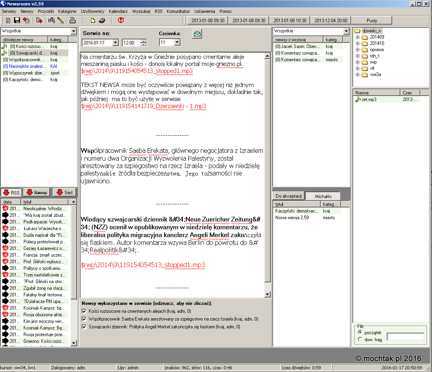The height and width of the screenshot is (372, 432).
Task: Open the left Wszystkie category dropdown
Action: (x=73, y=31)
